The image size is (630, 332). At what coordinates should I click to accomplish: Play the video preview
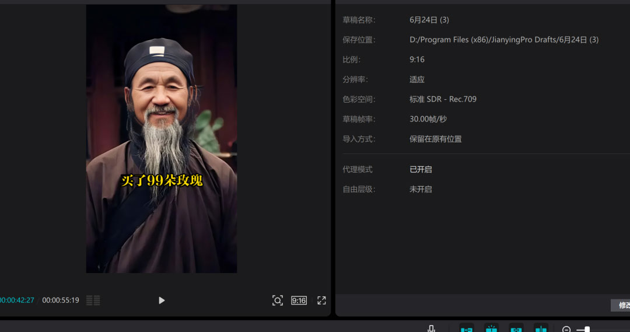(x=162, y=300)
